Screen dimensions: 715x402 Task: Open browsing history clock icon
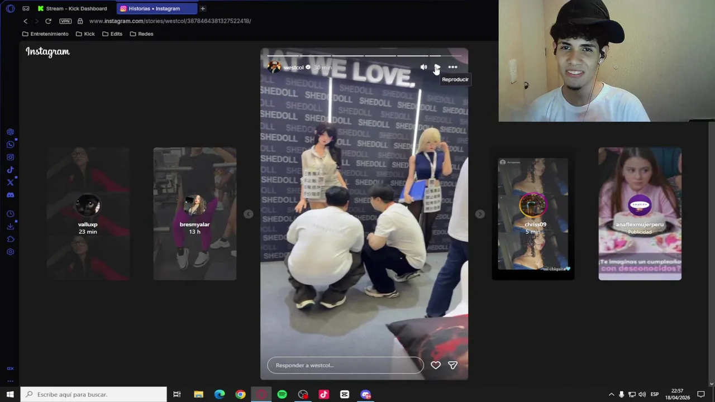10,214
